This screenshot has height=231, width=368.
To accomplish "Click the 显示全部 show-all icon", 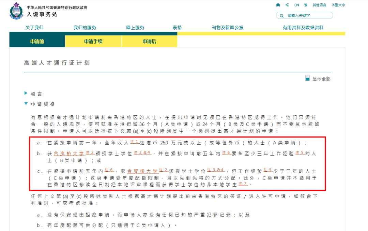I will [x=308, y=78].
